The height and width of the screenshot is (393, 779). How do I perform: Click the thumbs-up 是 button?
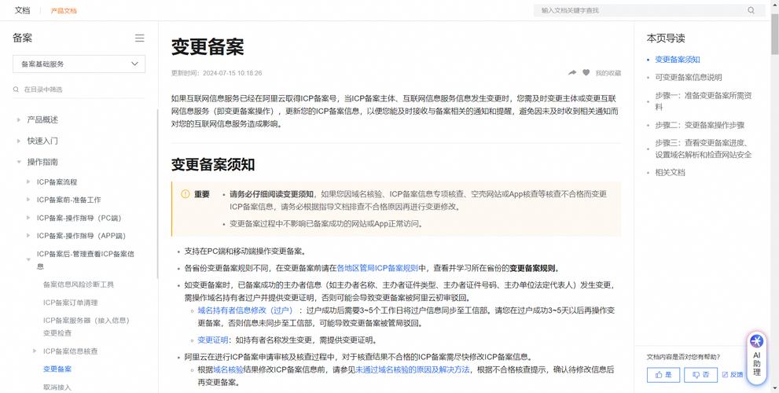tap(663, 375)
